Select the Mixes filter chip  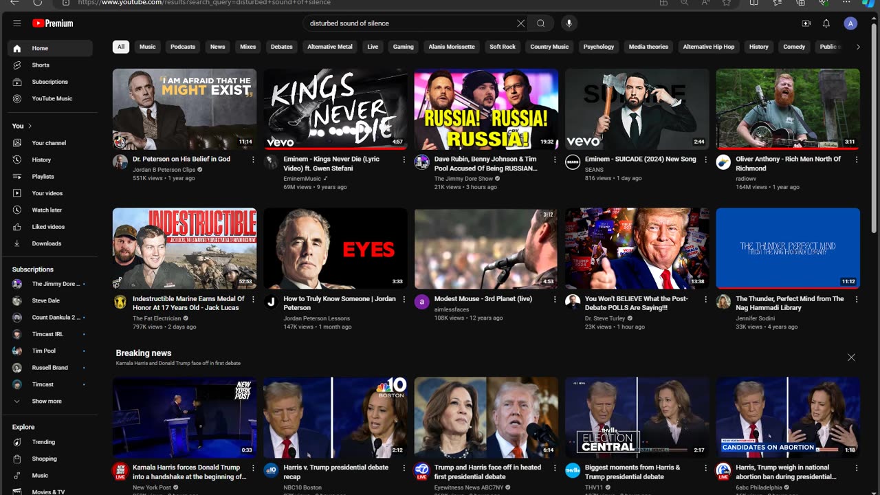pos(248,47)
